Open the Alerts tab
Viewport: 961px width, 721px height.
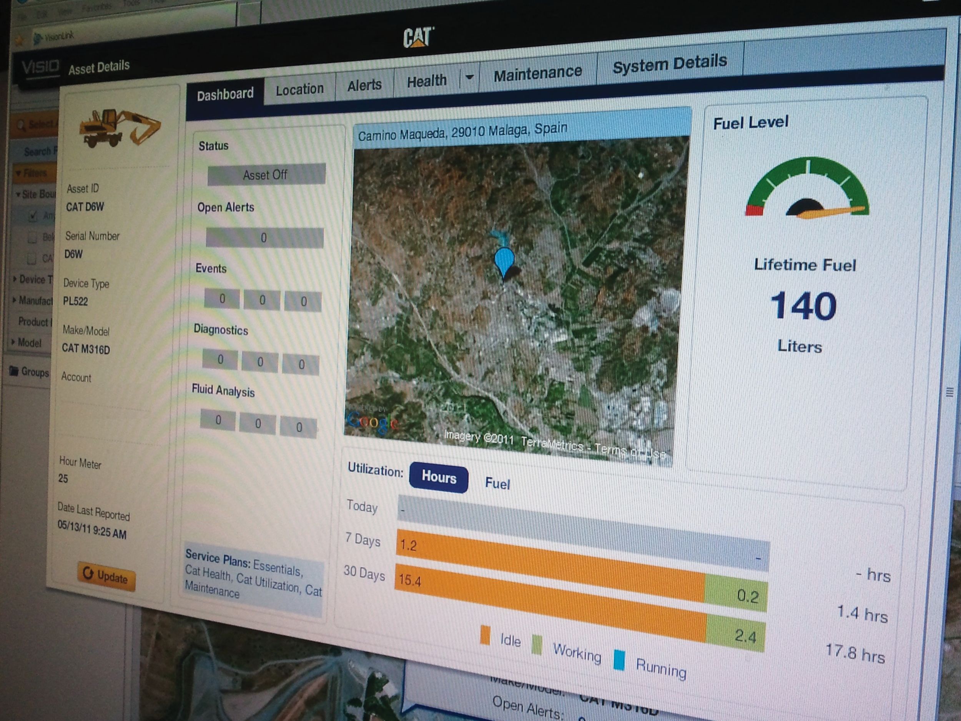coord(364,85)
